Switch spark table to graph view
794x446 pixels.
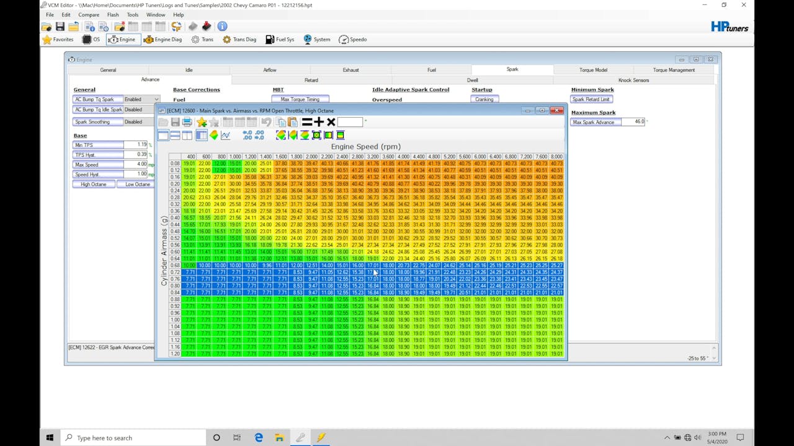tap(226, 135)
